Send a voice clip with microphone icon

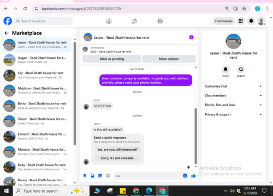85,176
